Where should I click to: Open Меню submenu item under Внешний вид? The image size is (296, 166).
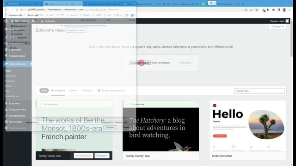tap(8, 86)
